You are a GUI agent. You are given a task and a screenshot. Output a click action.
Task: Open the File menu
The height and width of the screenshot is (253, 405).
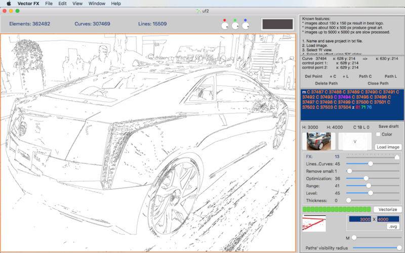(49, 4)
